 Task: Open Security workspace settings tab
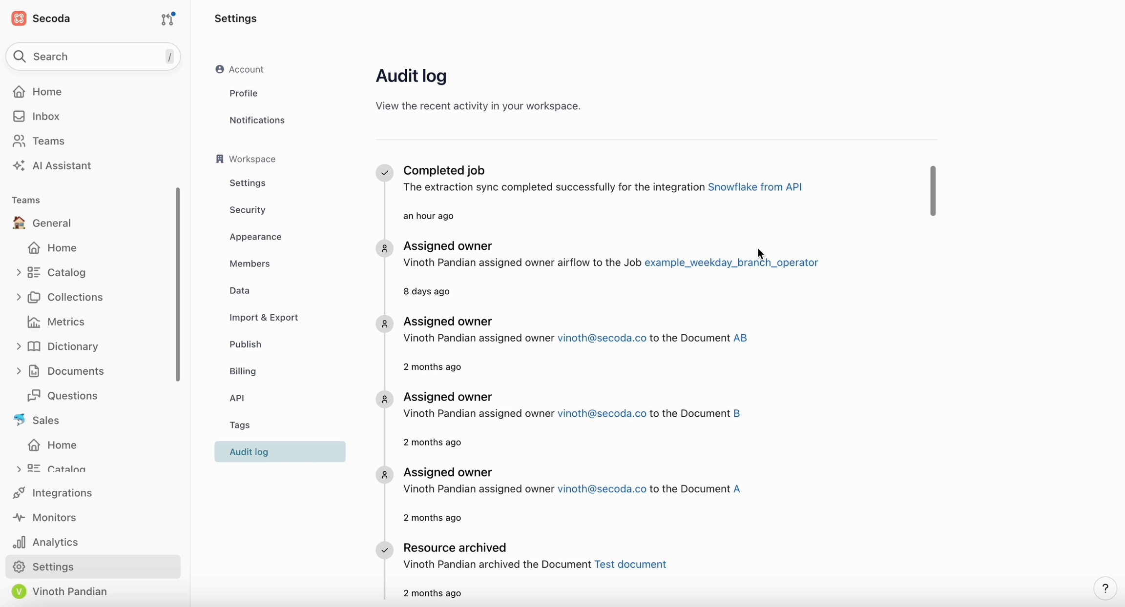(x=248, y=210)
